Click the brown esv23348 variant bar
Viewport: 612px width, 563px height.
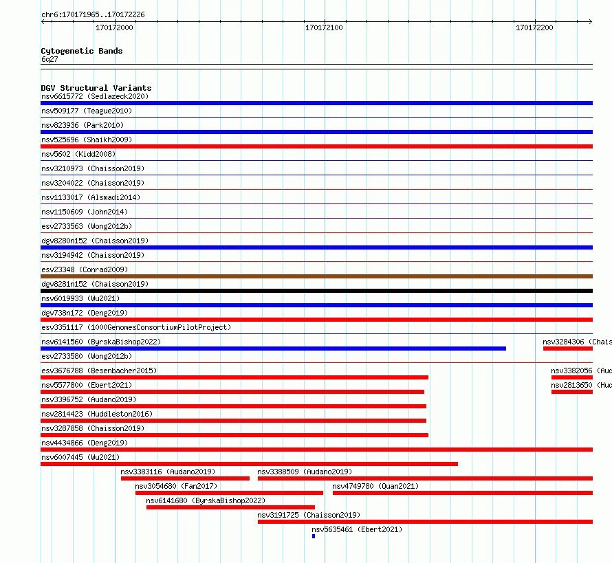point(316,276)
